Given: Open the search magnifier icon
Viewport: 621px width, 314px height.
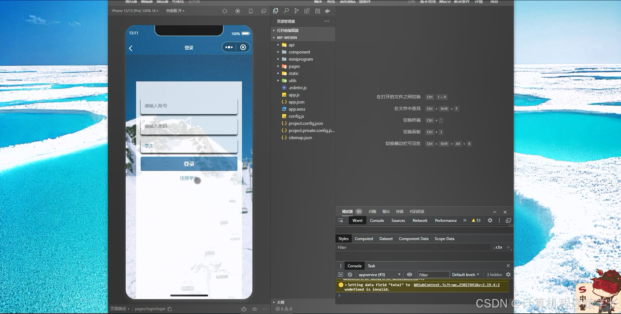Looking at the screenshot, I should pyautogui.click(x=286, y=11).
